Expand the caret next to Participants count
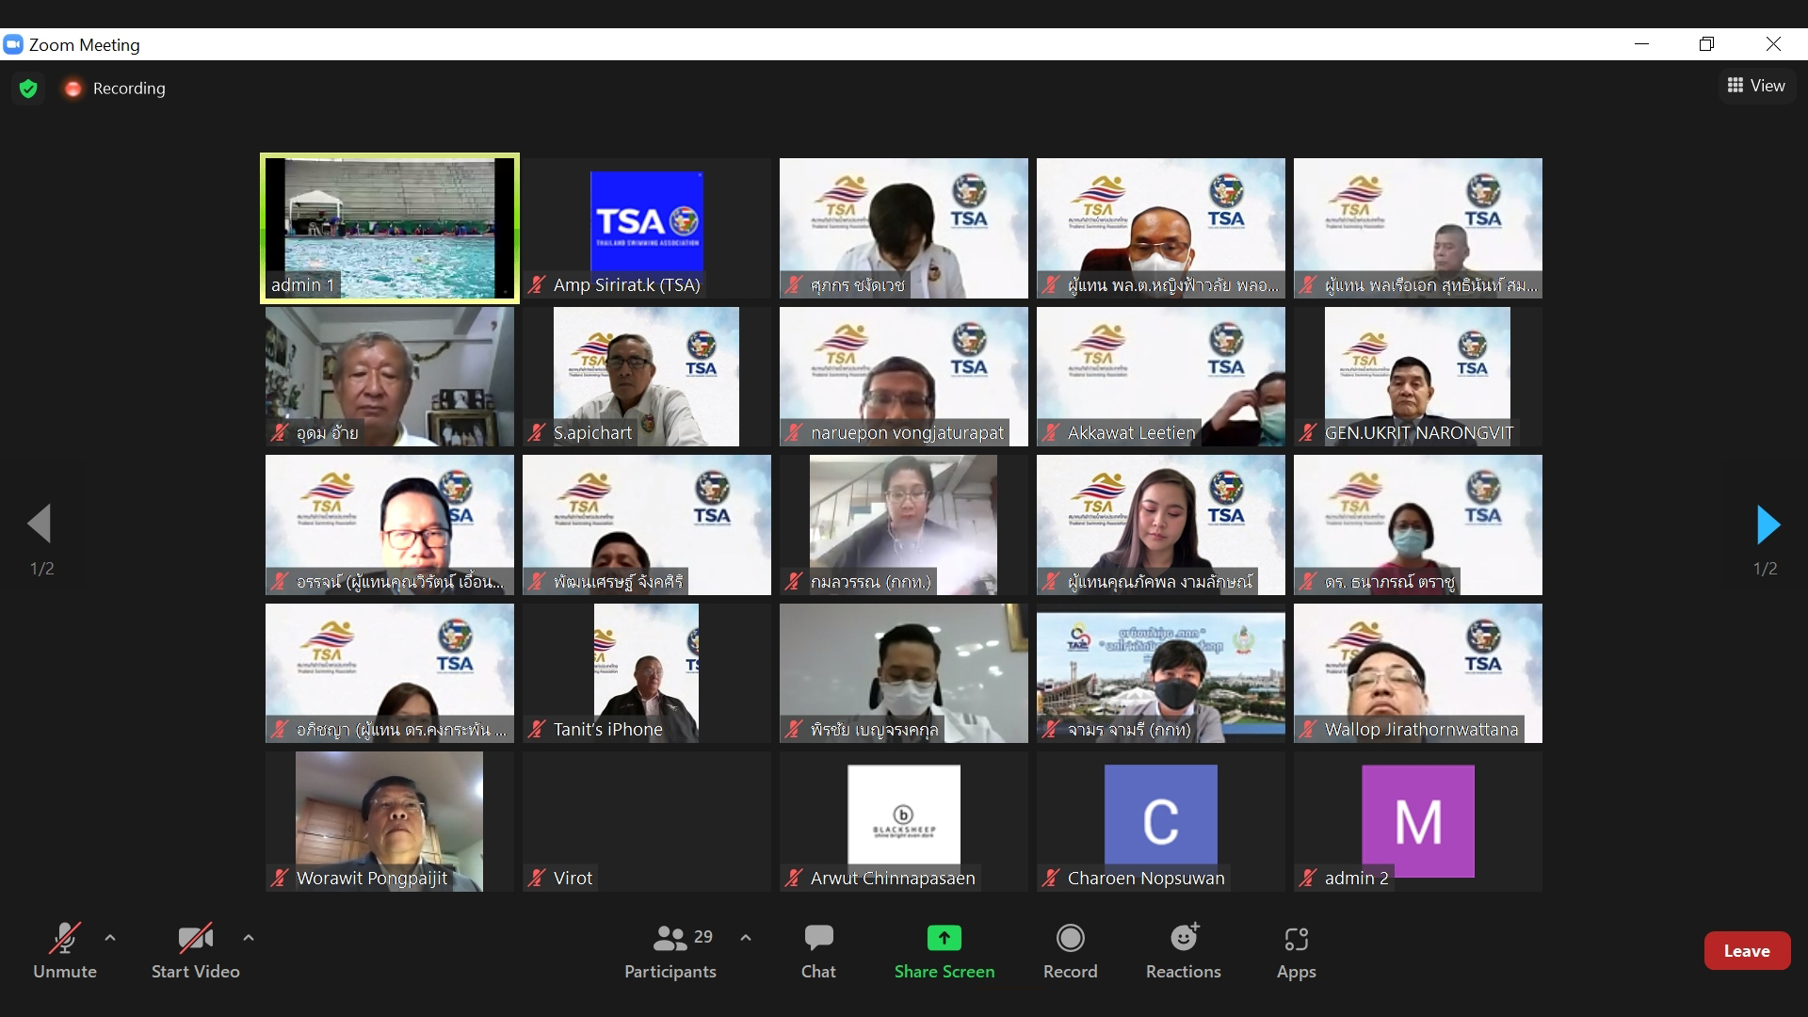This screenshot has width=1808, height=1017. point(746,938)
